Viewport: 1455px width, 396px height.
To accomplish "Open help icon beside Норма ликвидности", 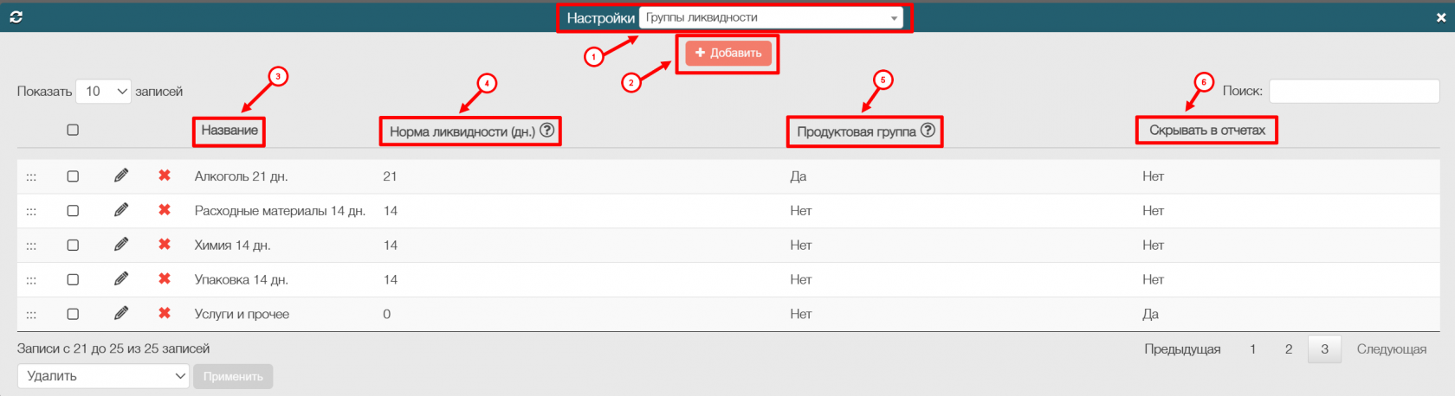I will pos(547,131).
